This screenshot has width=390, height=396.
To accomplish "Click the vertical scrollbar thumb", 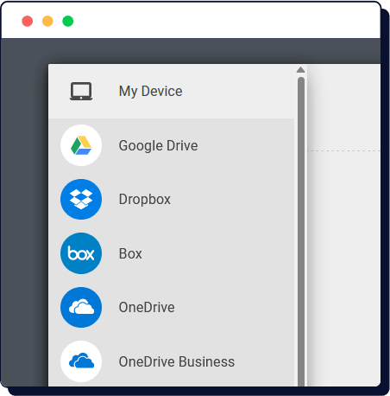I will tap(301, 232).
